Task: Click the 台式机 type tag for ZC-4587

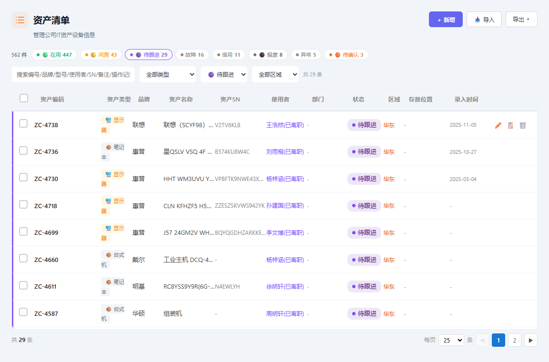Action: point(113,314)
